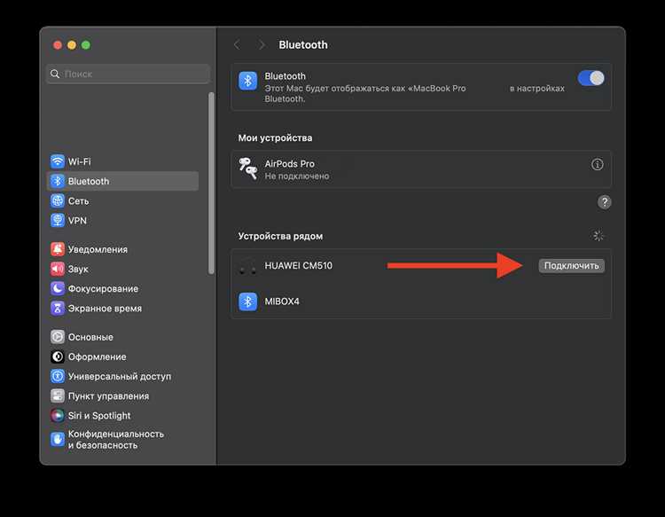Open Конфиденциальность и безопасность section
This screenshot has width=665, height=517.
[x=122, y=439]
